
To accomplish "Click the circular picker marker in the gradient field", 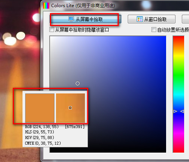I will (77, 84).
